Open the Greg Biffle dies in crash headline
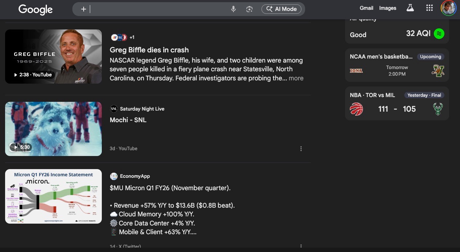 click(149, 50)
